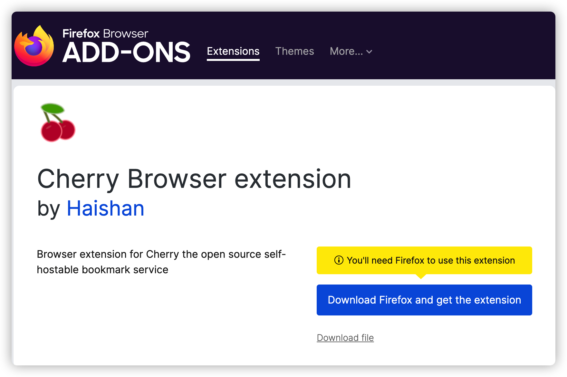Switch to the Extensions tab

[x=233, y=51]
